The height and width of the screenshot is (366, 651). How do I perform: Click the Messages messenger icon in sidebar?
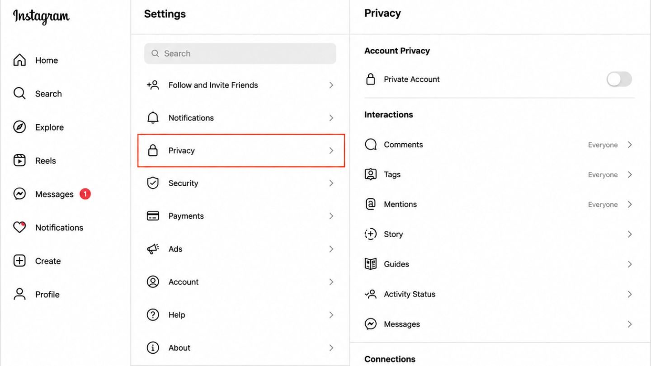(19, 194)
